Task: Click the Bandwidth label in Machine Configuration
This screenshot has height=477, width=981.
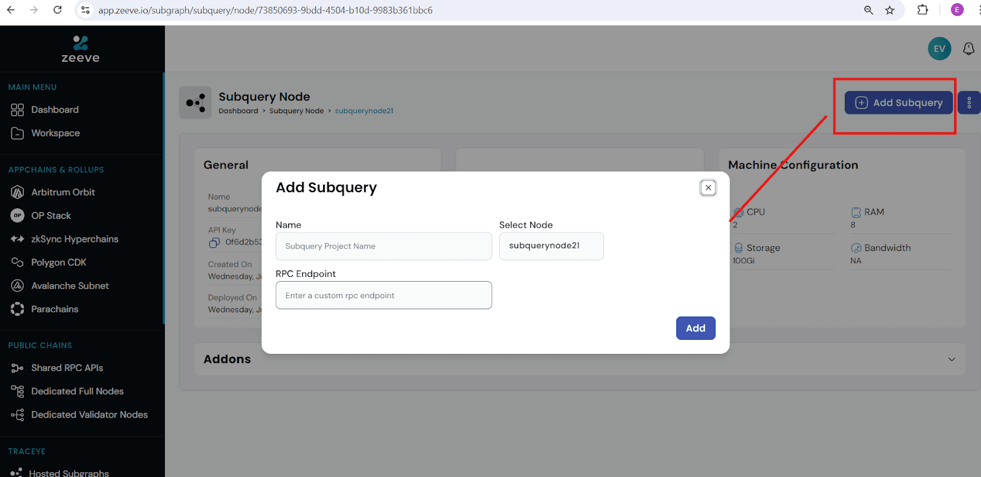Action: (887, 248)
